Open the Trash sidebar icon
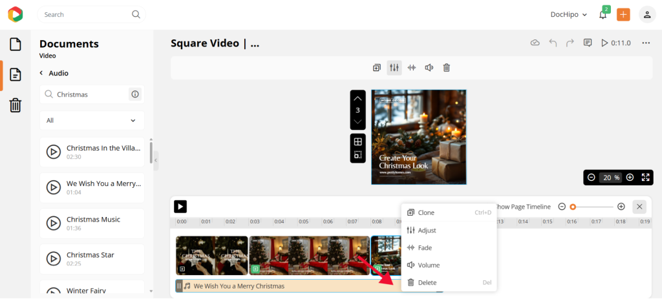 pyautogui.click(x=16, y=105)
